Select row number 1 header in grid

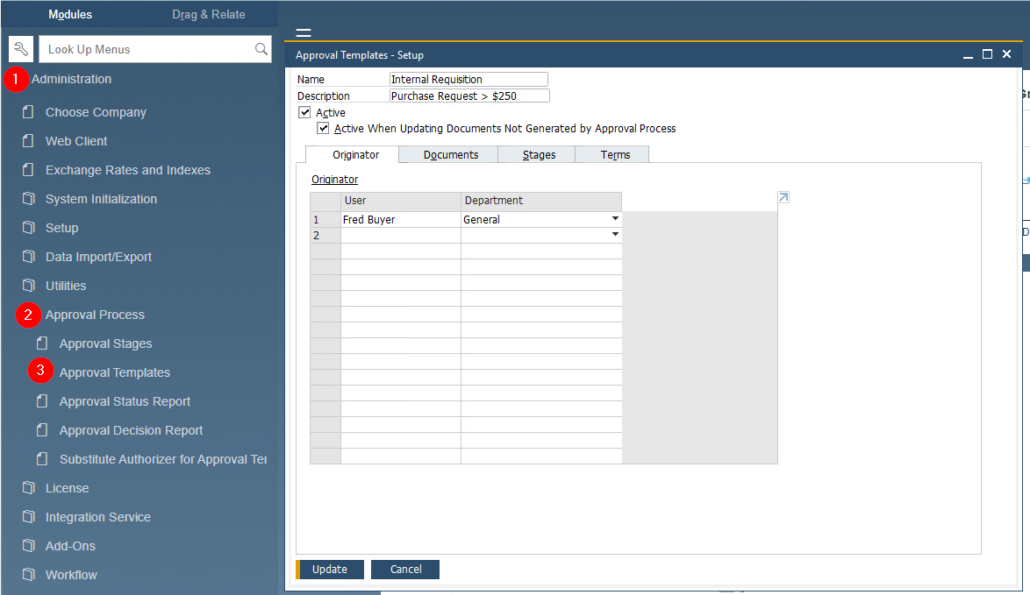click(x=325, y=219)
